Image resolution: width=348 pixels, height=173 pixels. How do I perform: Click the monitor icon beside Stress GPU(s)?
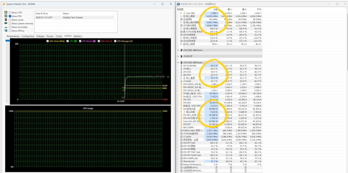click(6, 31)
